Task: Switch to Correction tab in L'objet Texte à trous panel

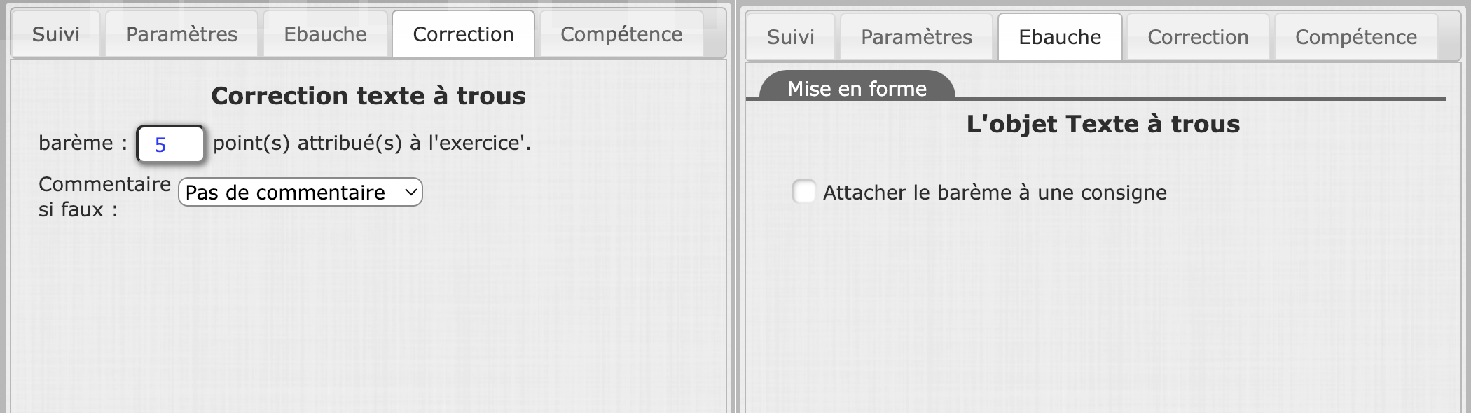Action: point(1198,37)
